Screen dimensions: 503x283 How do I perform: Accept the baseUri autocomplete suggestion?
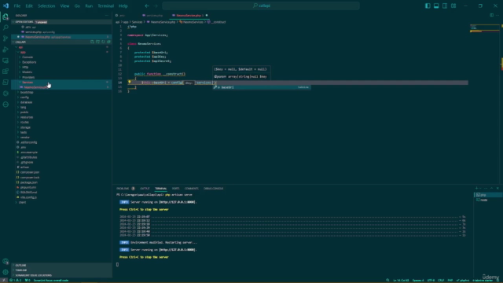262,87
